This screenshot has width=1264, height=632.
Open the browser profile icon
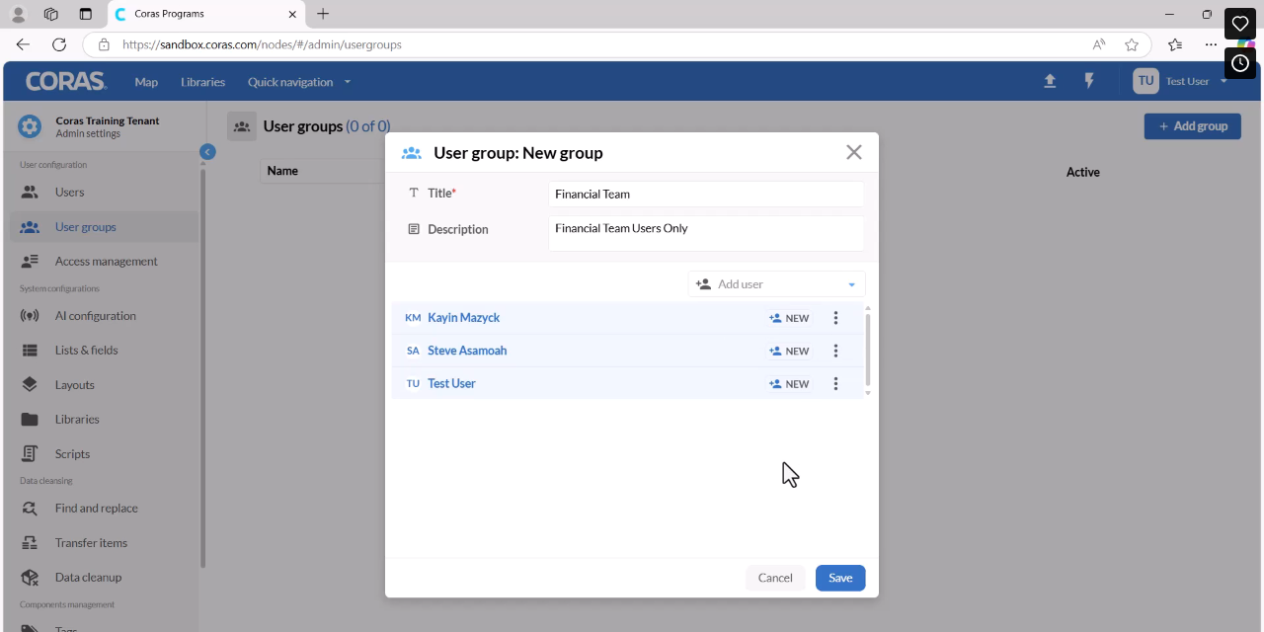point(18,14)
